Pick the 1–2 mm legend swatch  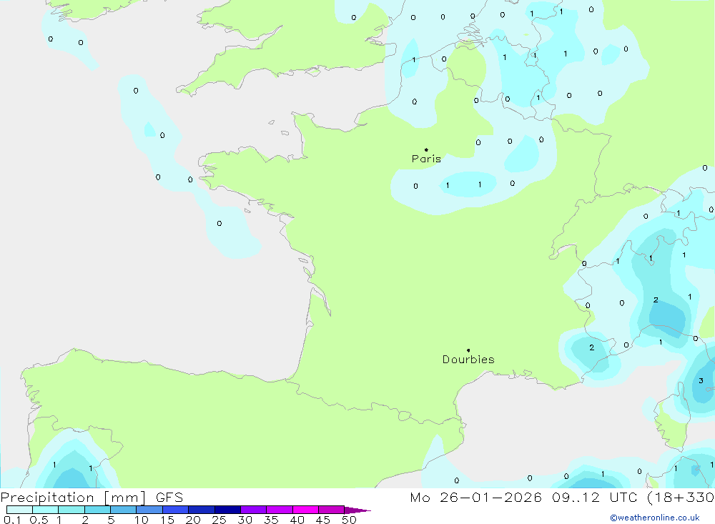(71, 510)
